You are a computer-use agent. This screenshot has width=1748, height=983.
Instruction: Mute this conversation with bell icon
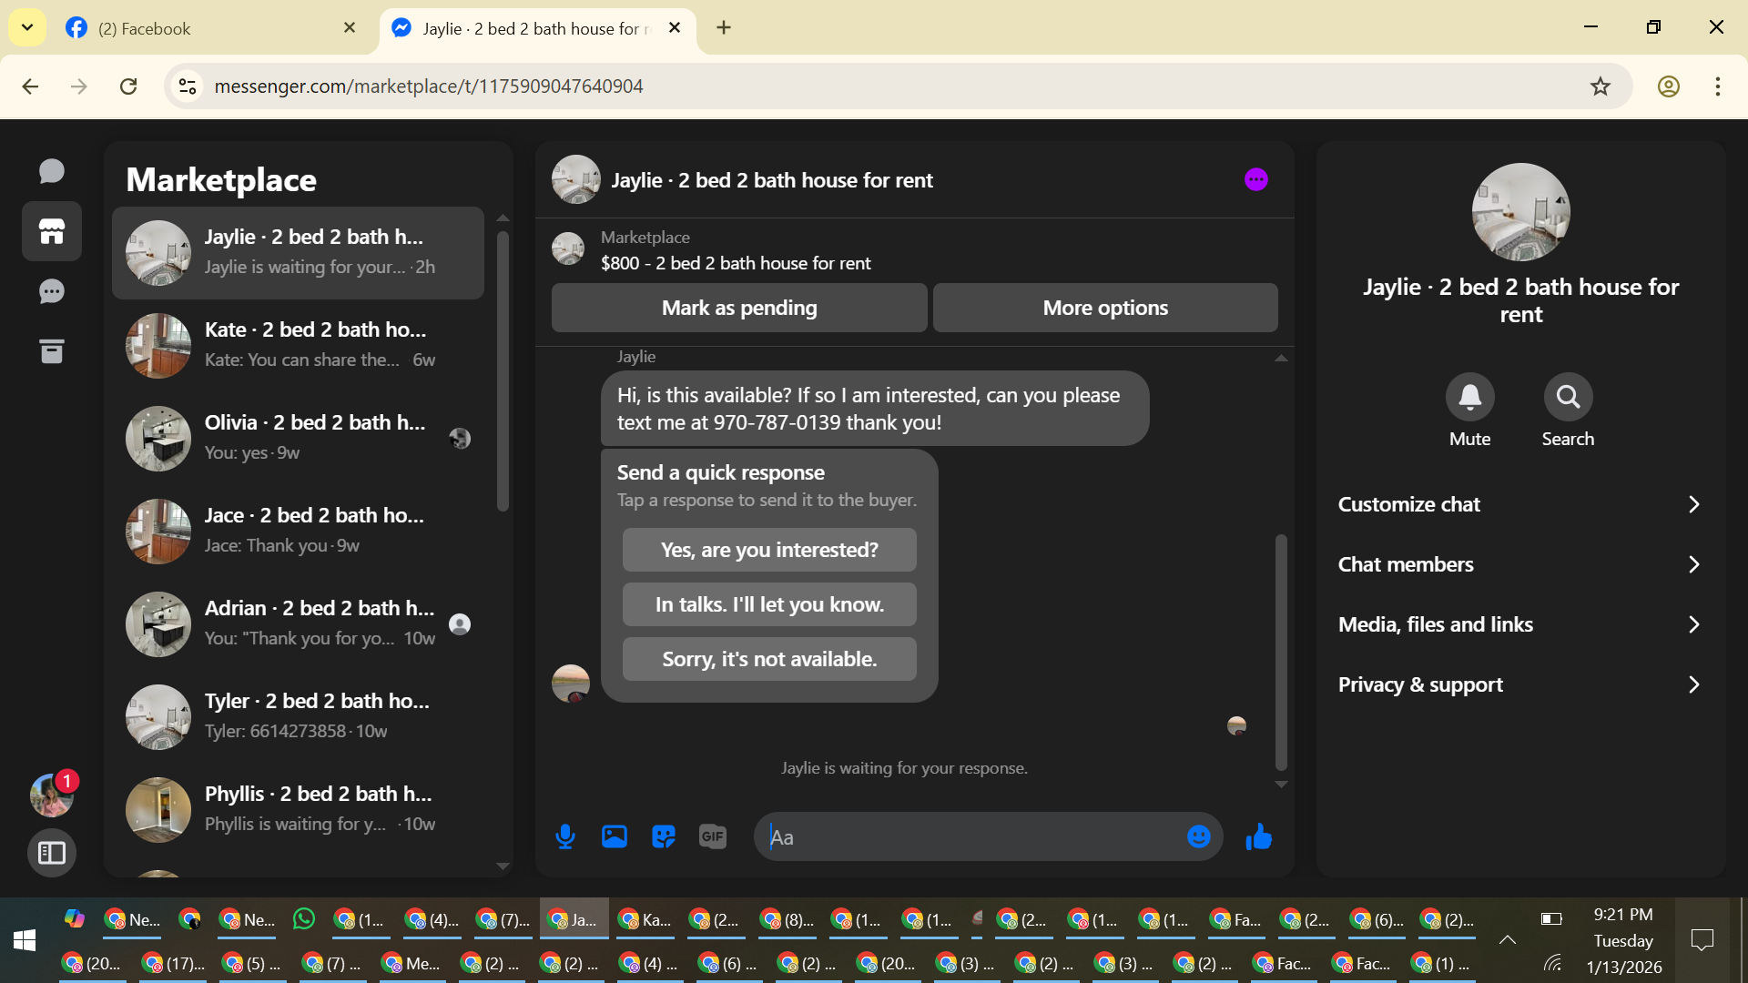point(1469,397)
